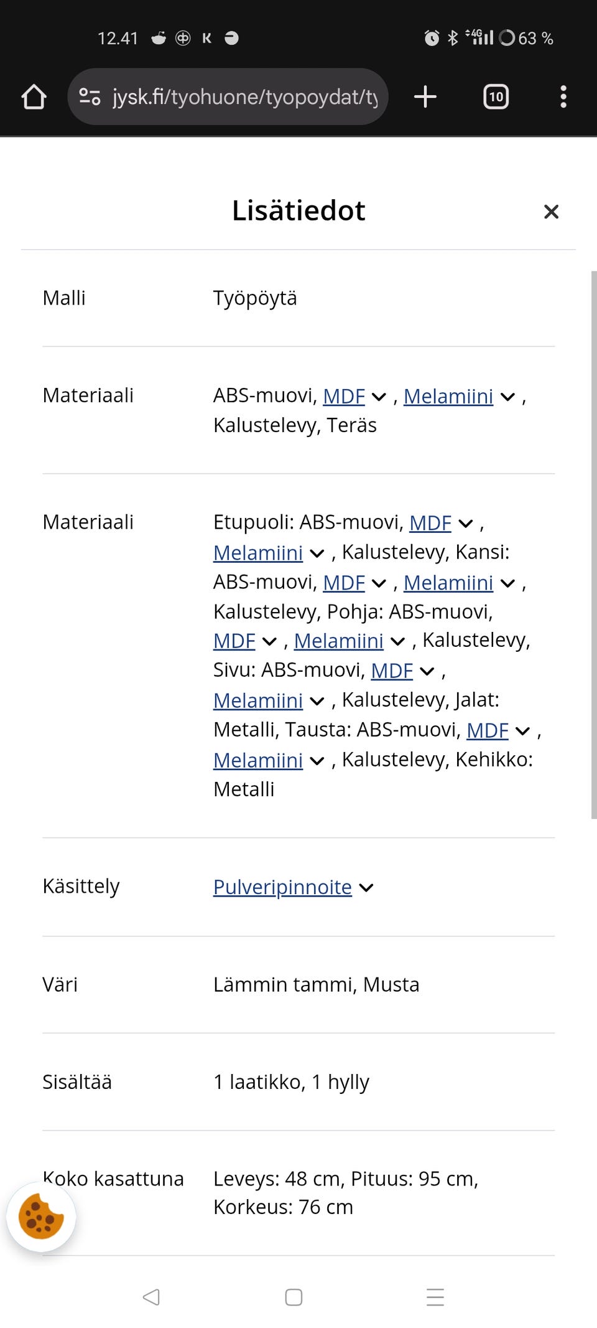Image resolution: width=597 pixels, height=1328 pixels.
Task: Expand chevron beside Melamiini before Kalustelevy, Kansi
Action: [x=317, y=553]
